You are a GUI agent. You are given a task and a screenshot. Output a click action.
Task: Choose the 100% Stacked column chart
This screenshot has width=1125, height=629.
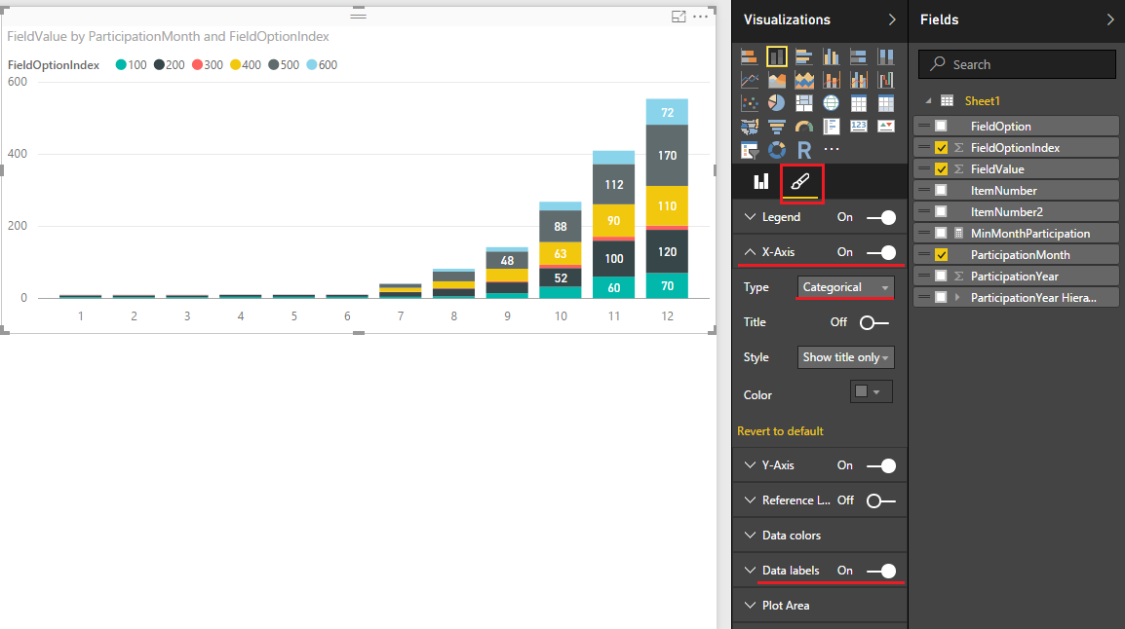coord(886,56)
